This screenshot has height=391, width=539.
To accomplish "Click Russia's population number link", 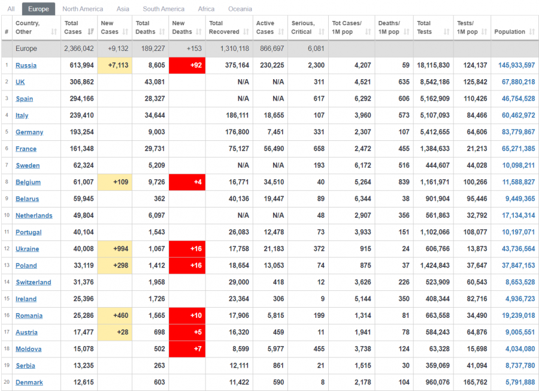I will click(x=516, y=65).
